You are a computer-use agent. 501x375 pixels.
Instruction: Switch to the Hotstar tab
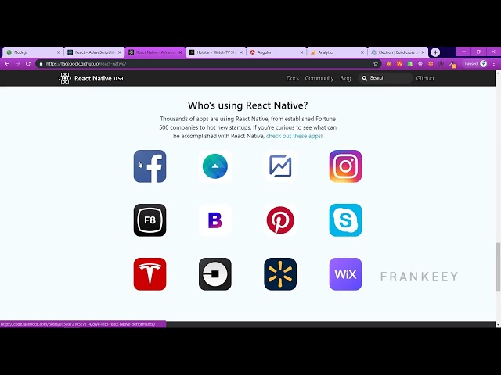click(x=216, y=52)
